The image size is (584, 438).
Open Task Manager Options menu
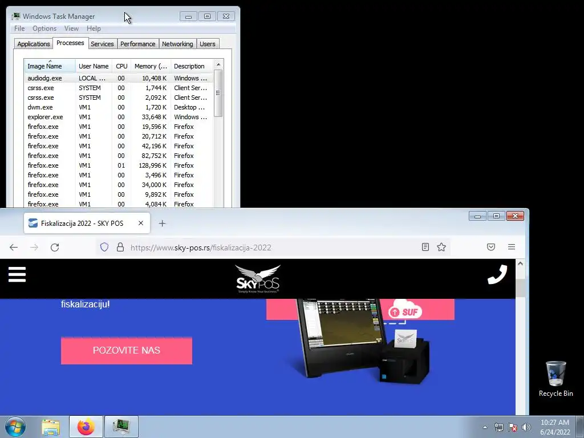[x=44, y=29]
